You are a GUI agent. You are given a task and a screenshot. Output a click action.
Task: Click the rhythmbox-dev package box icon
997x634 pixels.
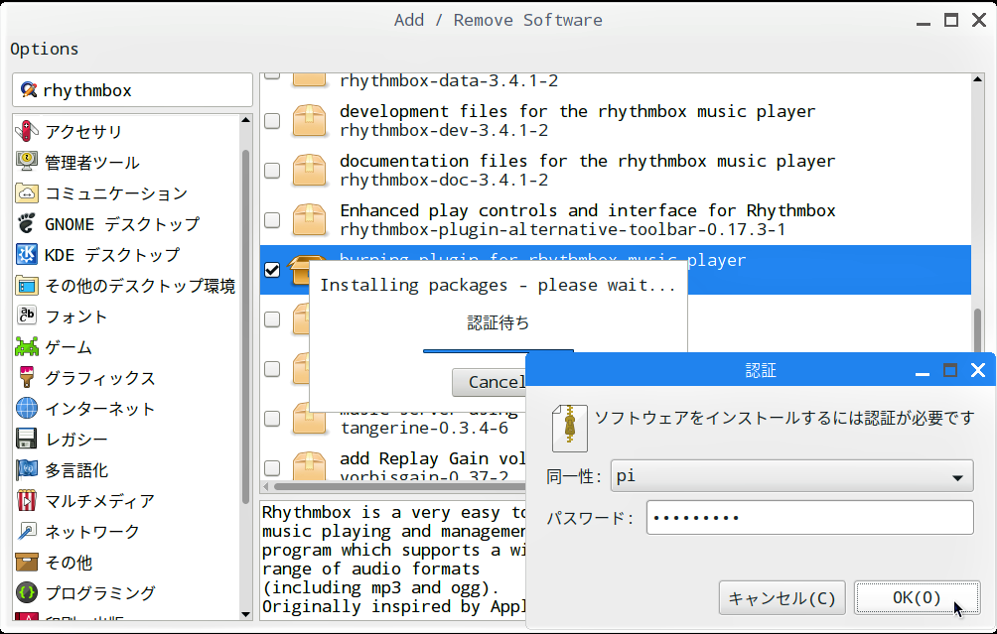(309, 121)
